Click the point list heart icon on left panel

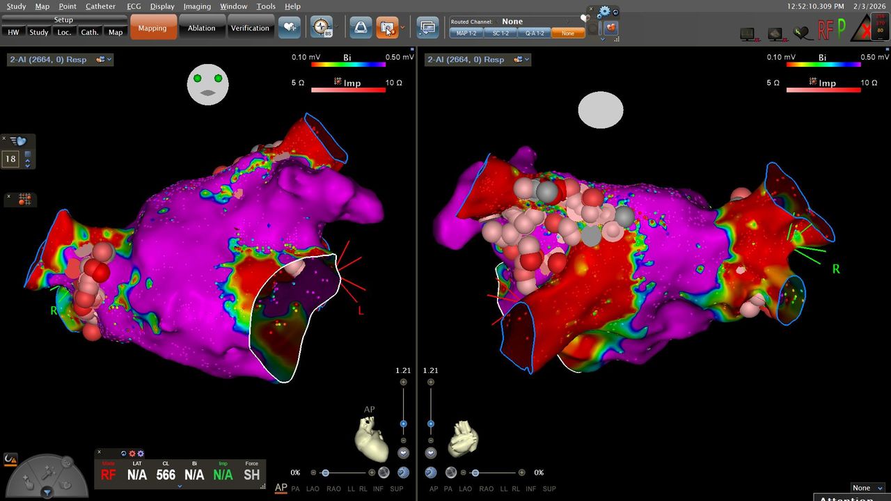18,141
